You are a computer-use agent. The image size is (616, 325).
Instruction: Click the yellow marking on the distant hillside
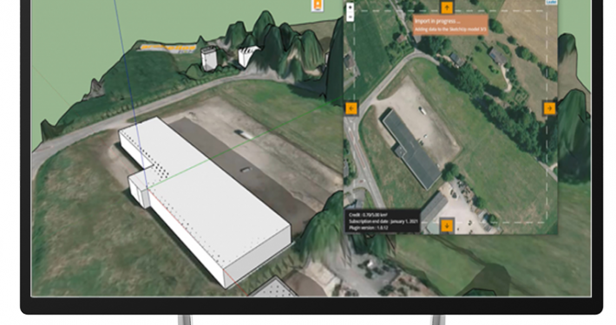[167, 48]
